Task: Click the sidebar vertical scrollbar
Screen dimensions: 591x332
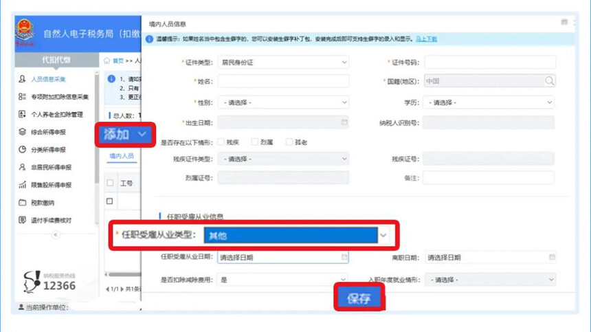Action: (97, 128)
